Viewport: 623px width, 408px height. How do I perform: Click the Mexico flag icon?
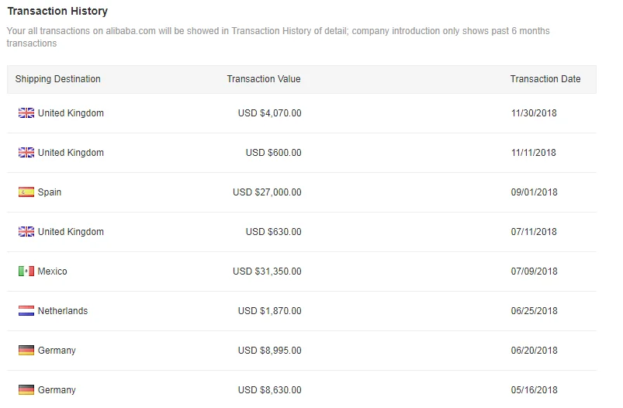pyautogui.click(x=26, y=271)
